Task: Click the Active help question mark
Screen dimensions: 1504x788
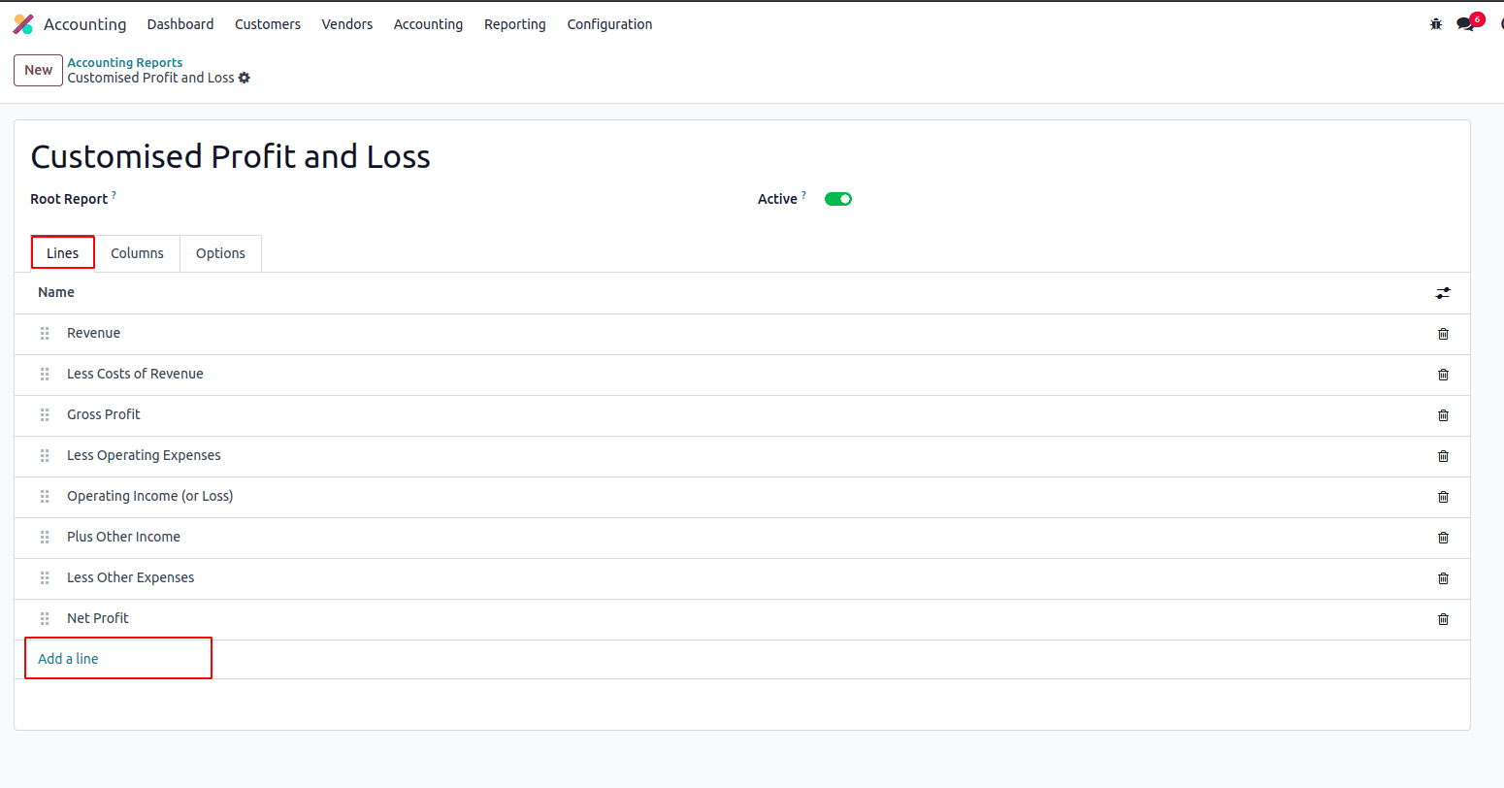Action: 803,195
